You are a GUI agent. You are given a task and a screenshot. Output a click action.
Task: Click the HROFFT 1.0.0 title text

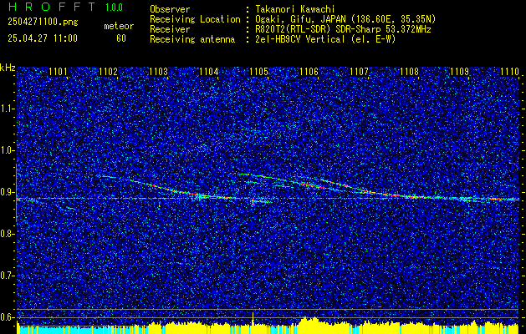66,8
